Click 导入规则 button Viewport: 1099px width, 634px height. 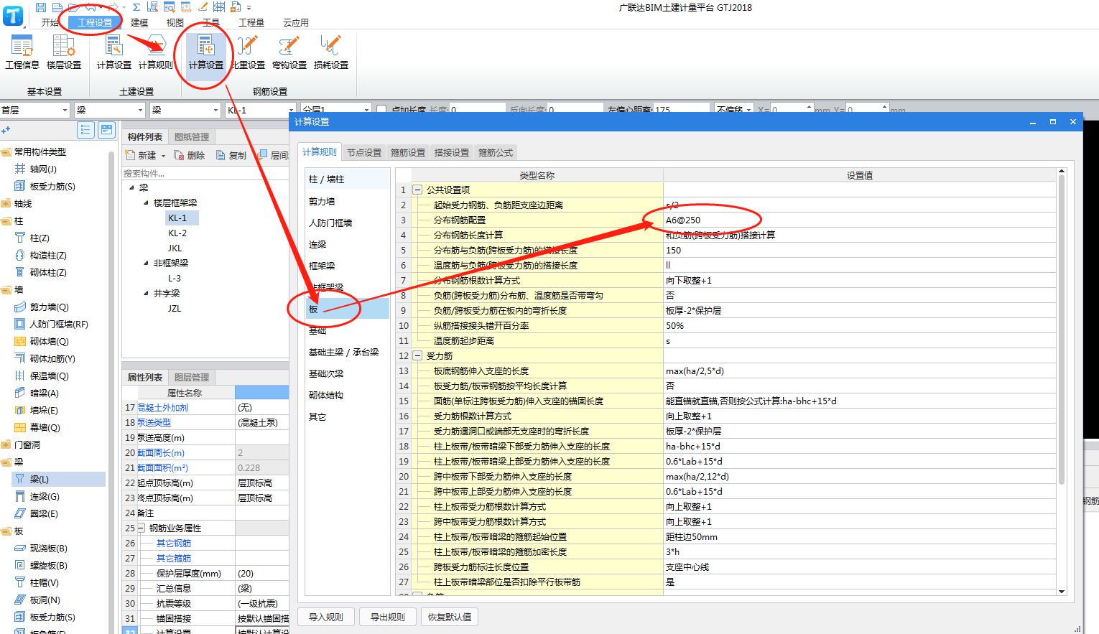(326, 617)
